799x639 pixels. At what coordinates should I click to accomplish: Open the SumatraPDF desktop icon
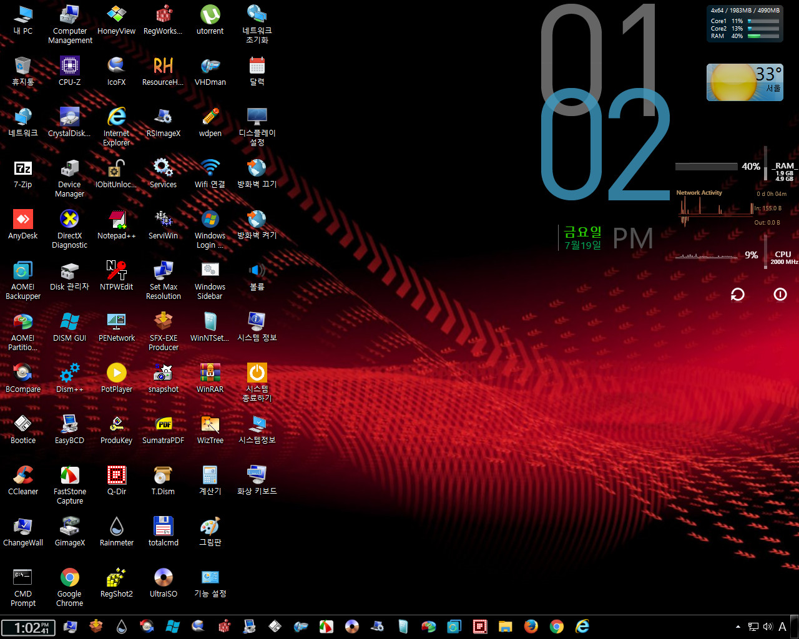(x=163, y=429)
